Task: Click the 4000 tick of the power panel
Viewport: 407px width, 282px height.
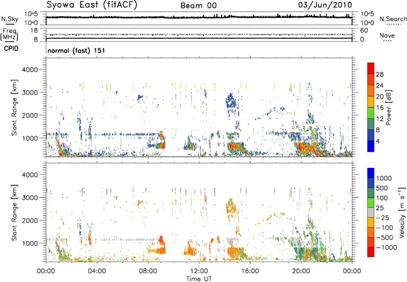Action: coord(30,70)
